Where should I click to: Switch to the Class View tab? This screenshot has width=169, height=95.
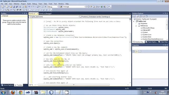(163, 42)
